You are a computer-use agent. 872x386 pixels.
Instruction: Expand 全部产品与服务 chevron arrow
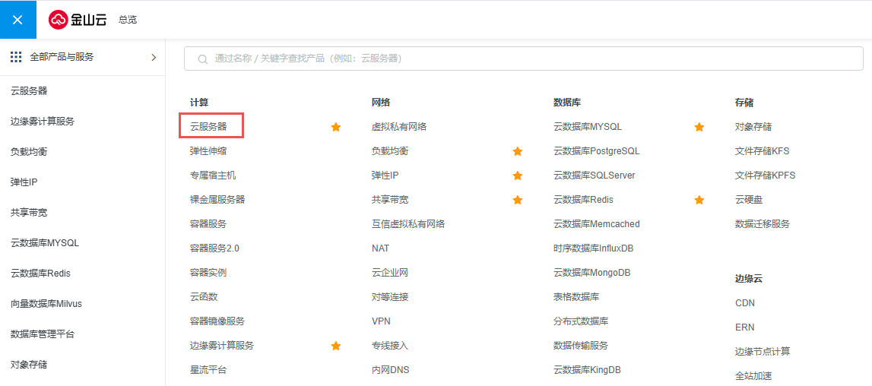click(154, 57)
